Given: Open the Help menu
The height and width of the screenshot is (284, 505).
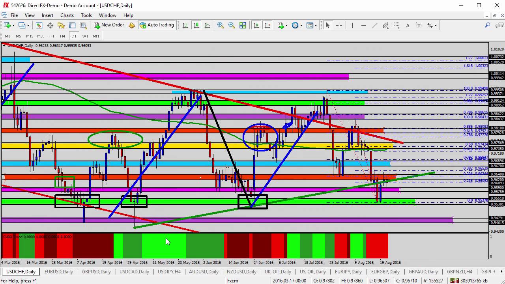Looking at the screenshot, I should (128, 15).
